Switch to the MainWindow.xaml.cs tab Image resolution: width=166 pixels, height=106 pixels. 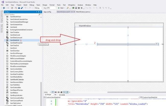coord(83,12)
